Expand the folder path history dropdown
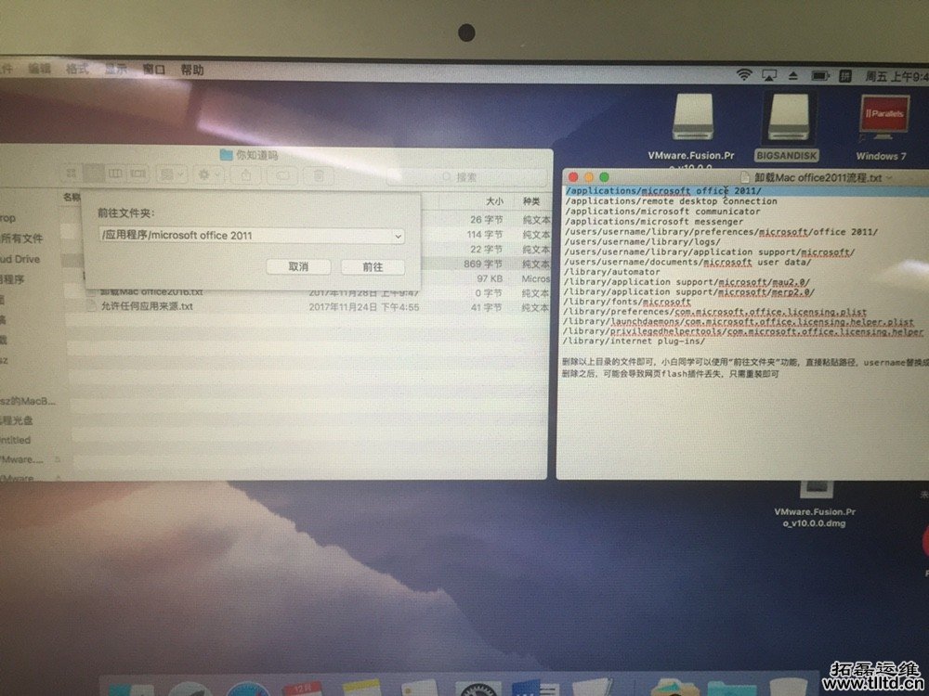 click(399, 237)
